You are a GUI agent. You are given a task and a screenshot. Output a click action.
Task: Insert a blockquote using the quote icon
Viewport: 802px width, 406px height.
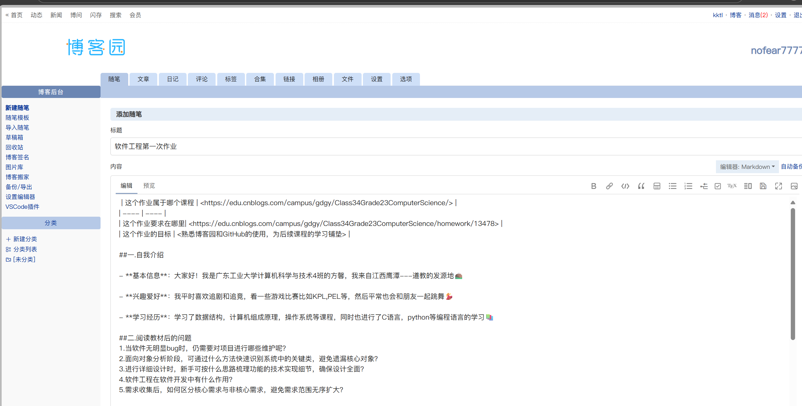(x=641, y=186)
